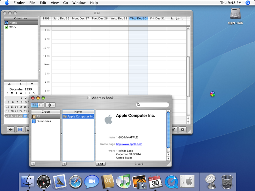Open the Go menu
This screenshot has width=255, height=191.
[x=65, y=3]
